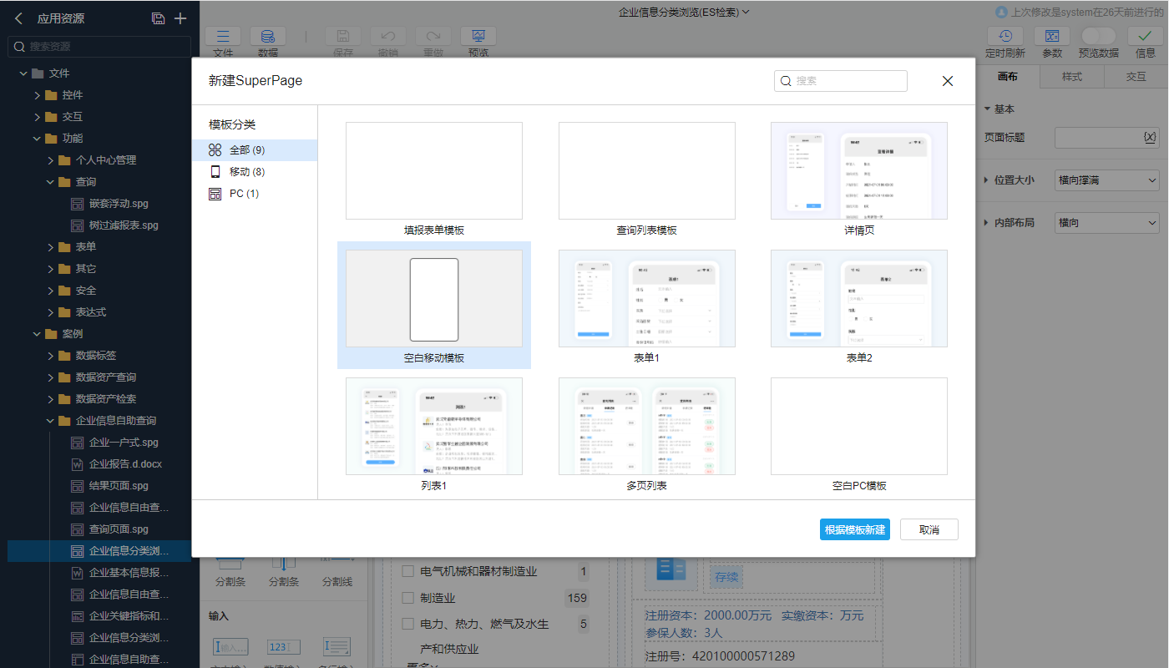The width and height of the screenshot is (1169, 668).
Task: Switch to the 交互 tab
Action: (x=1136, y=76)
